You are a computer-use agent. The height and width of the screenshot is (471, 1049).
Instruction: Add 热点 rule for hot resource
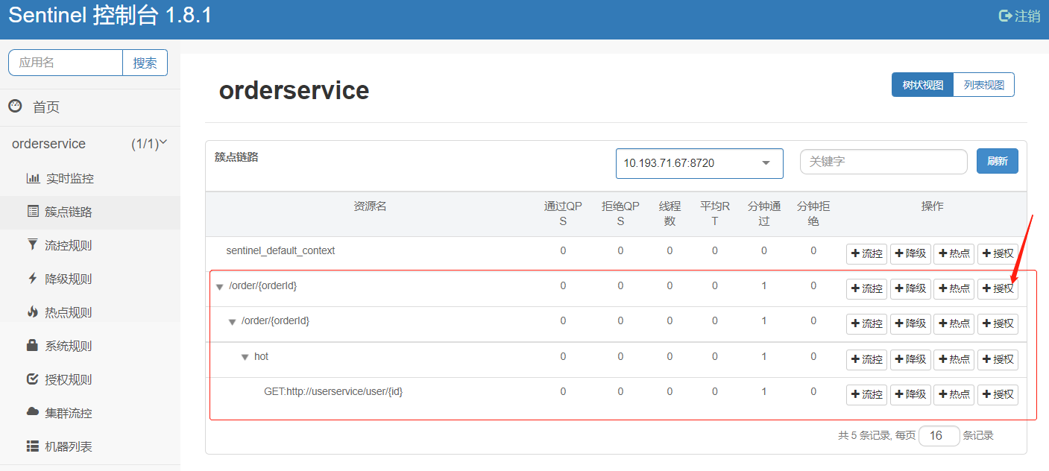point(954,359)
